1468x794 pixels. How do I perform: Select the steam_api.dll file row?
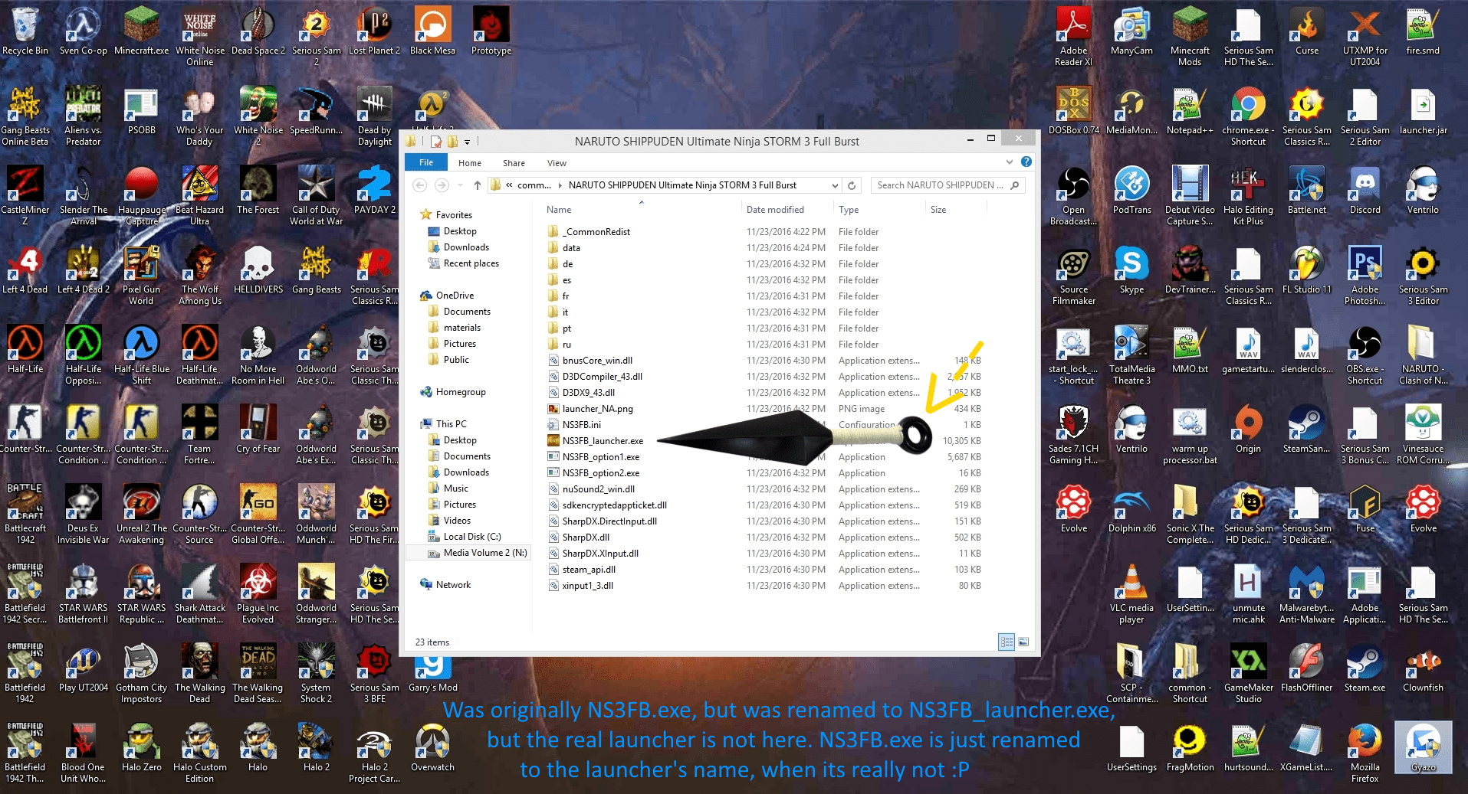tap(764, 570)
